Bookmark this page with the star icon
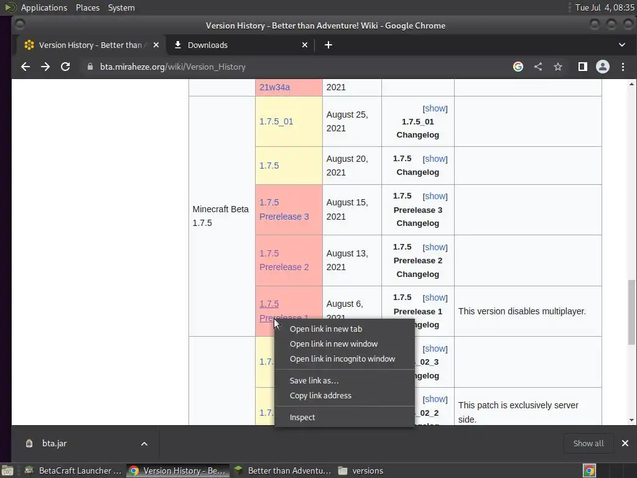637x478 pixels. coord(558,67)
